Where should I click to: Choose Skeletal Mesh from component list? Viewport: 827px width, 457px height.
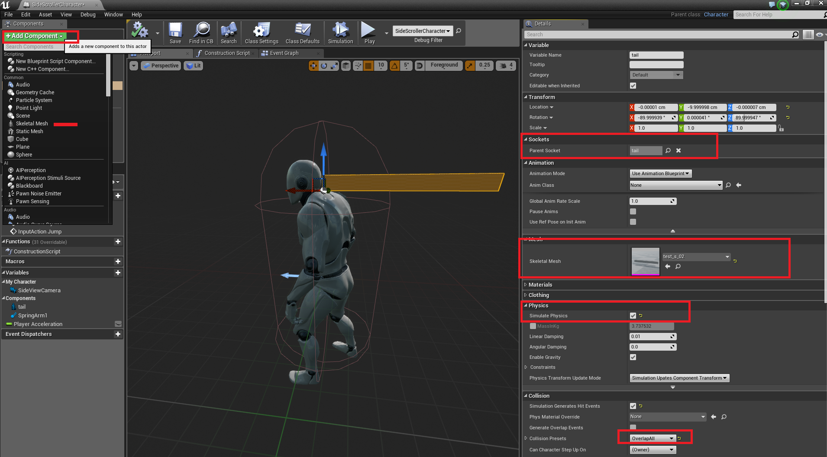(32, 124)
